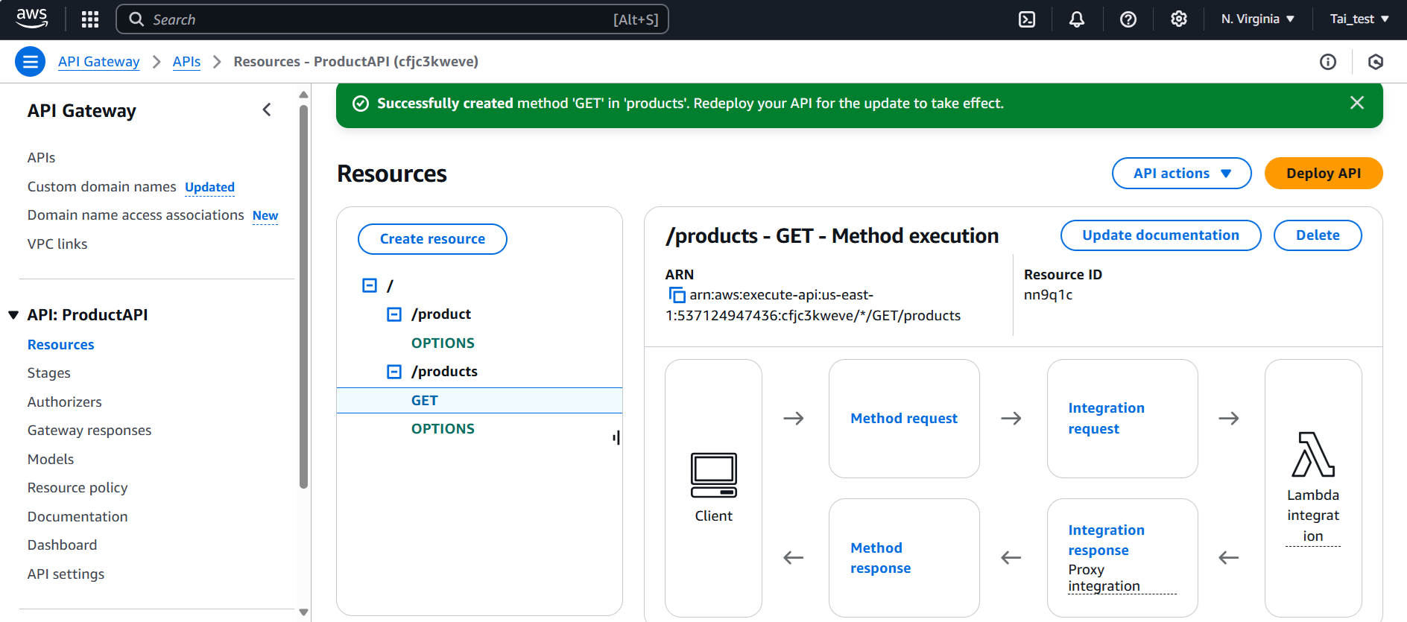Open the Integration response card
Screen dimensions: 1407x622
tap(1122, 558)
